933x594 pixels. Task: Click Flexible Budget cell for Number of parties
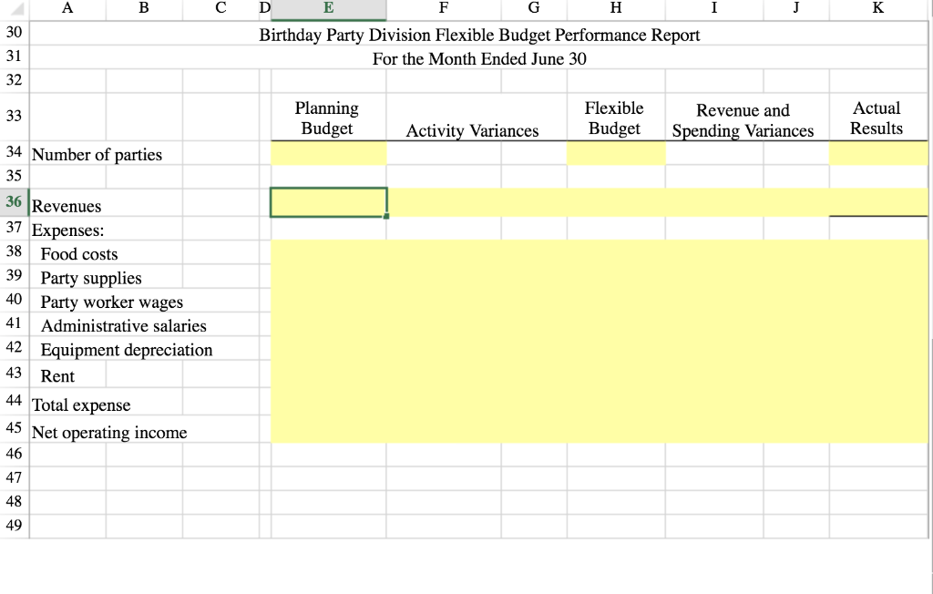coord(616,153)
